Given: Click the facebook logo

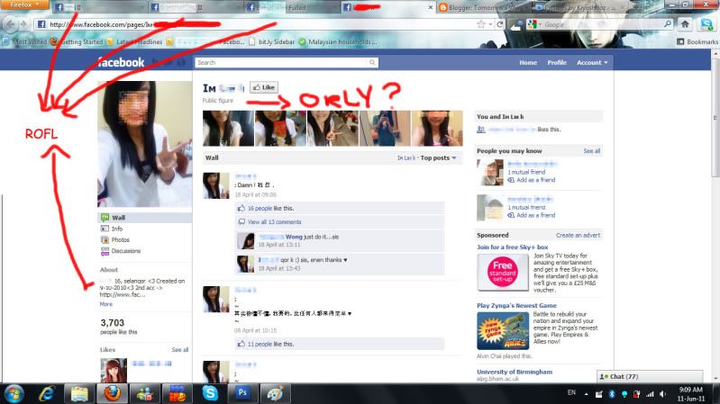Looking at the screenshot, I should [x=122, y=62].
